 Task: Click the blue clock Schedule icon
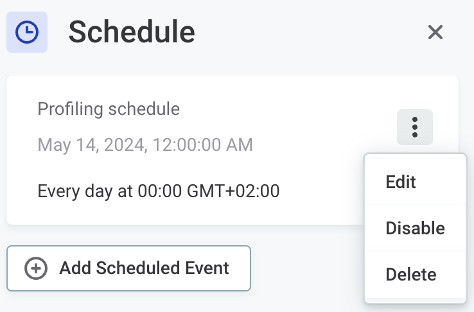click(27, 32)
